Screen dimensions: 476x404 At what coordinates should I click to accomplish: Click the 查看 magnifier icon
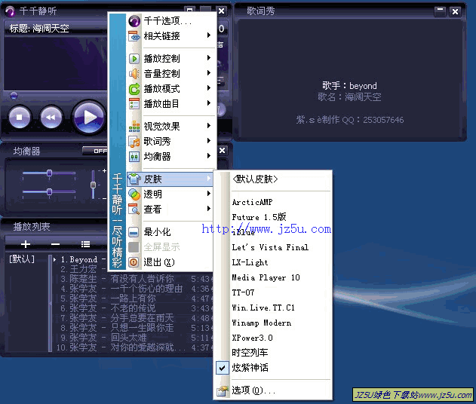click(x=134, y=210)
